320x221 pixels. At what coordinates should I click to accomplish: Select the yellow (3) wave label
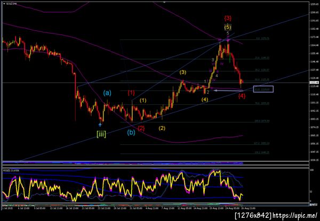183,72
